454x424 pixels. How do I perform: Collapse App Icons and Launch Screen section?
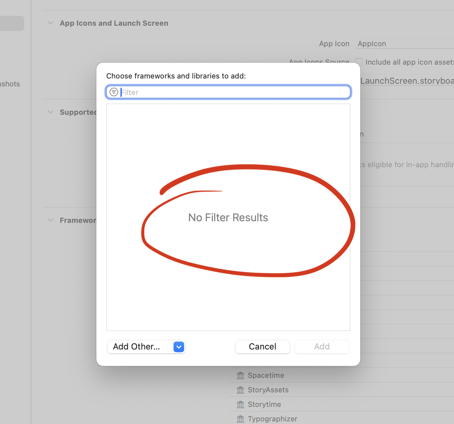point(50,23)
